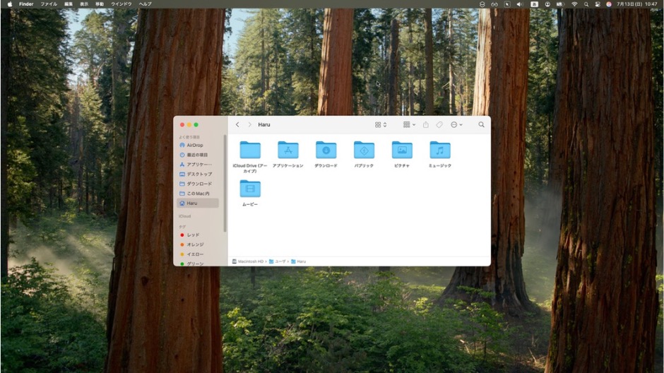
Task: Go forward with the Finder forward arrow
Action: (x=249, y=124)
